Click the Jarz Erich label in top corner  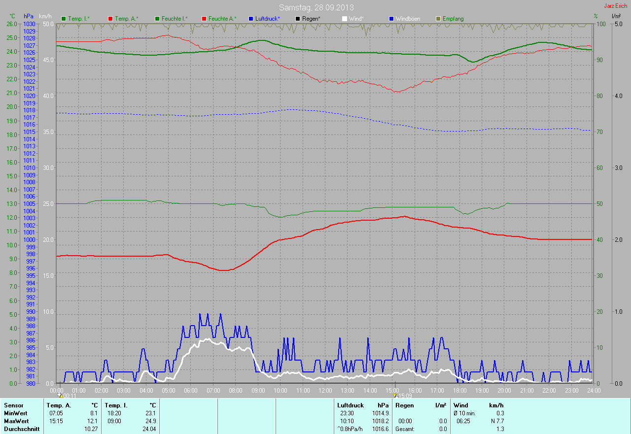coord(616,6)
